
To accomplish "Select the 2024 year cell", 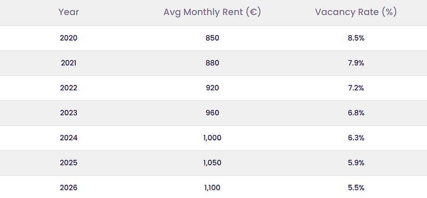I will point(69,138).
